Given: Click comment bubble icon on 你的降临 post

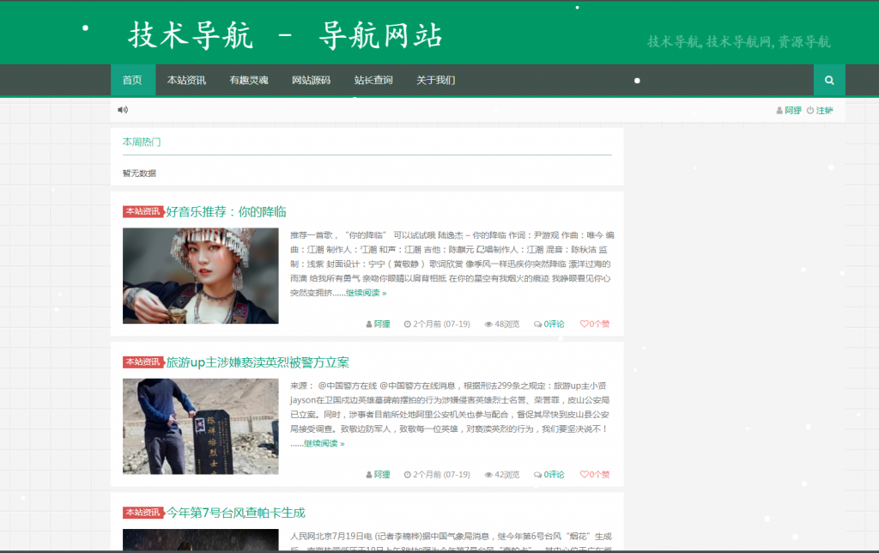Looking at the screenshot, I should 537,325.
